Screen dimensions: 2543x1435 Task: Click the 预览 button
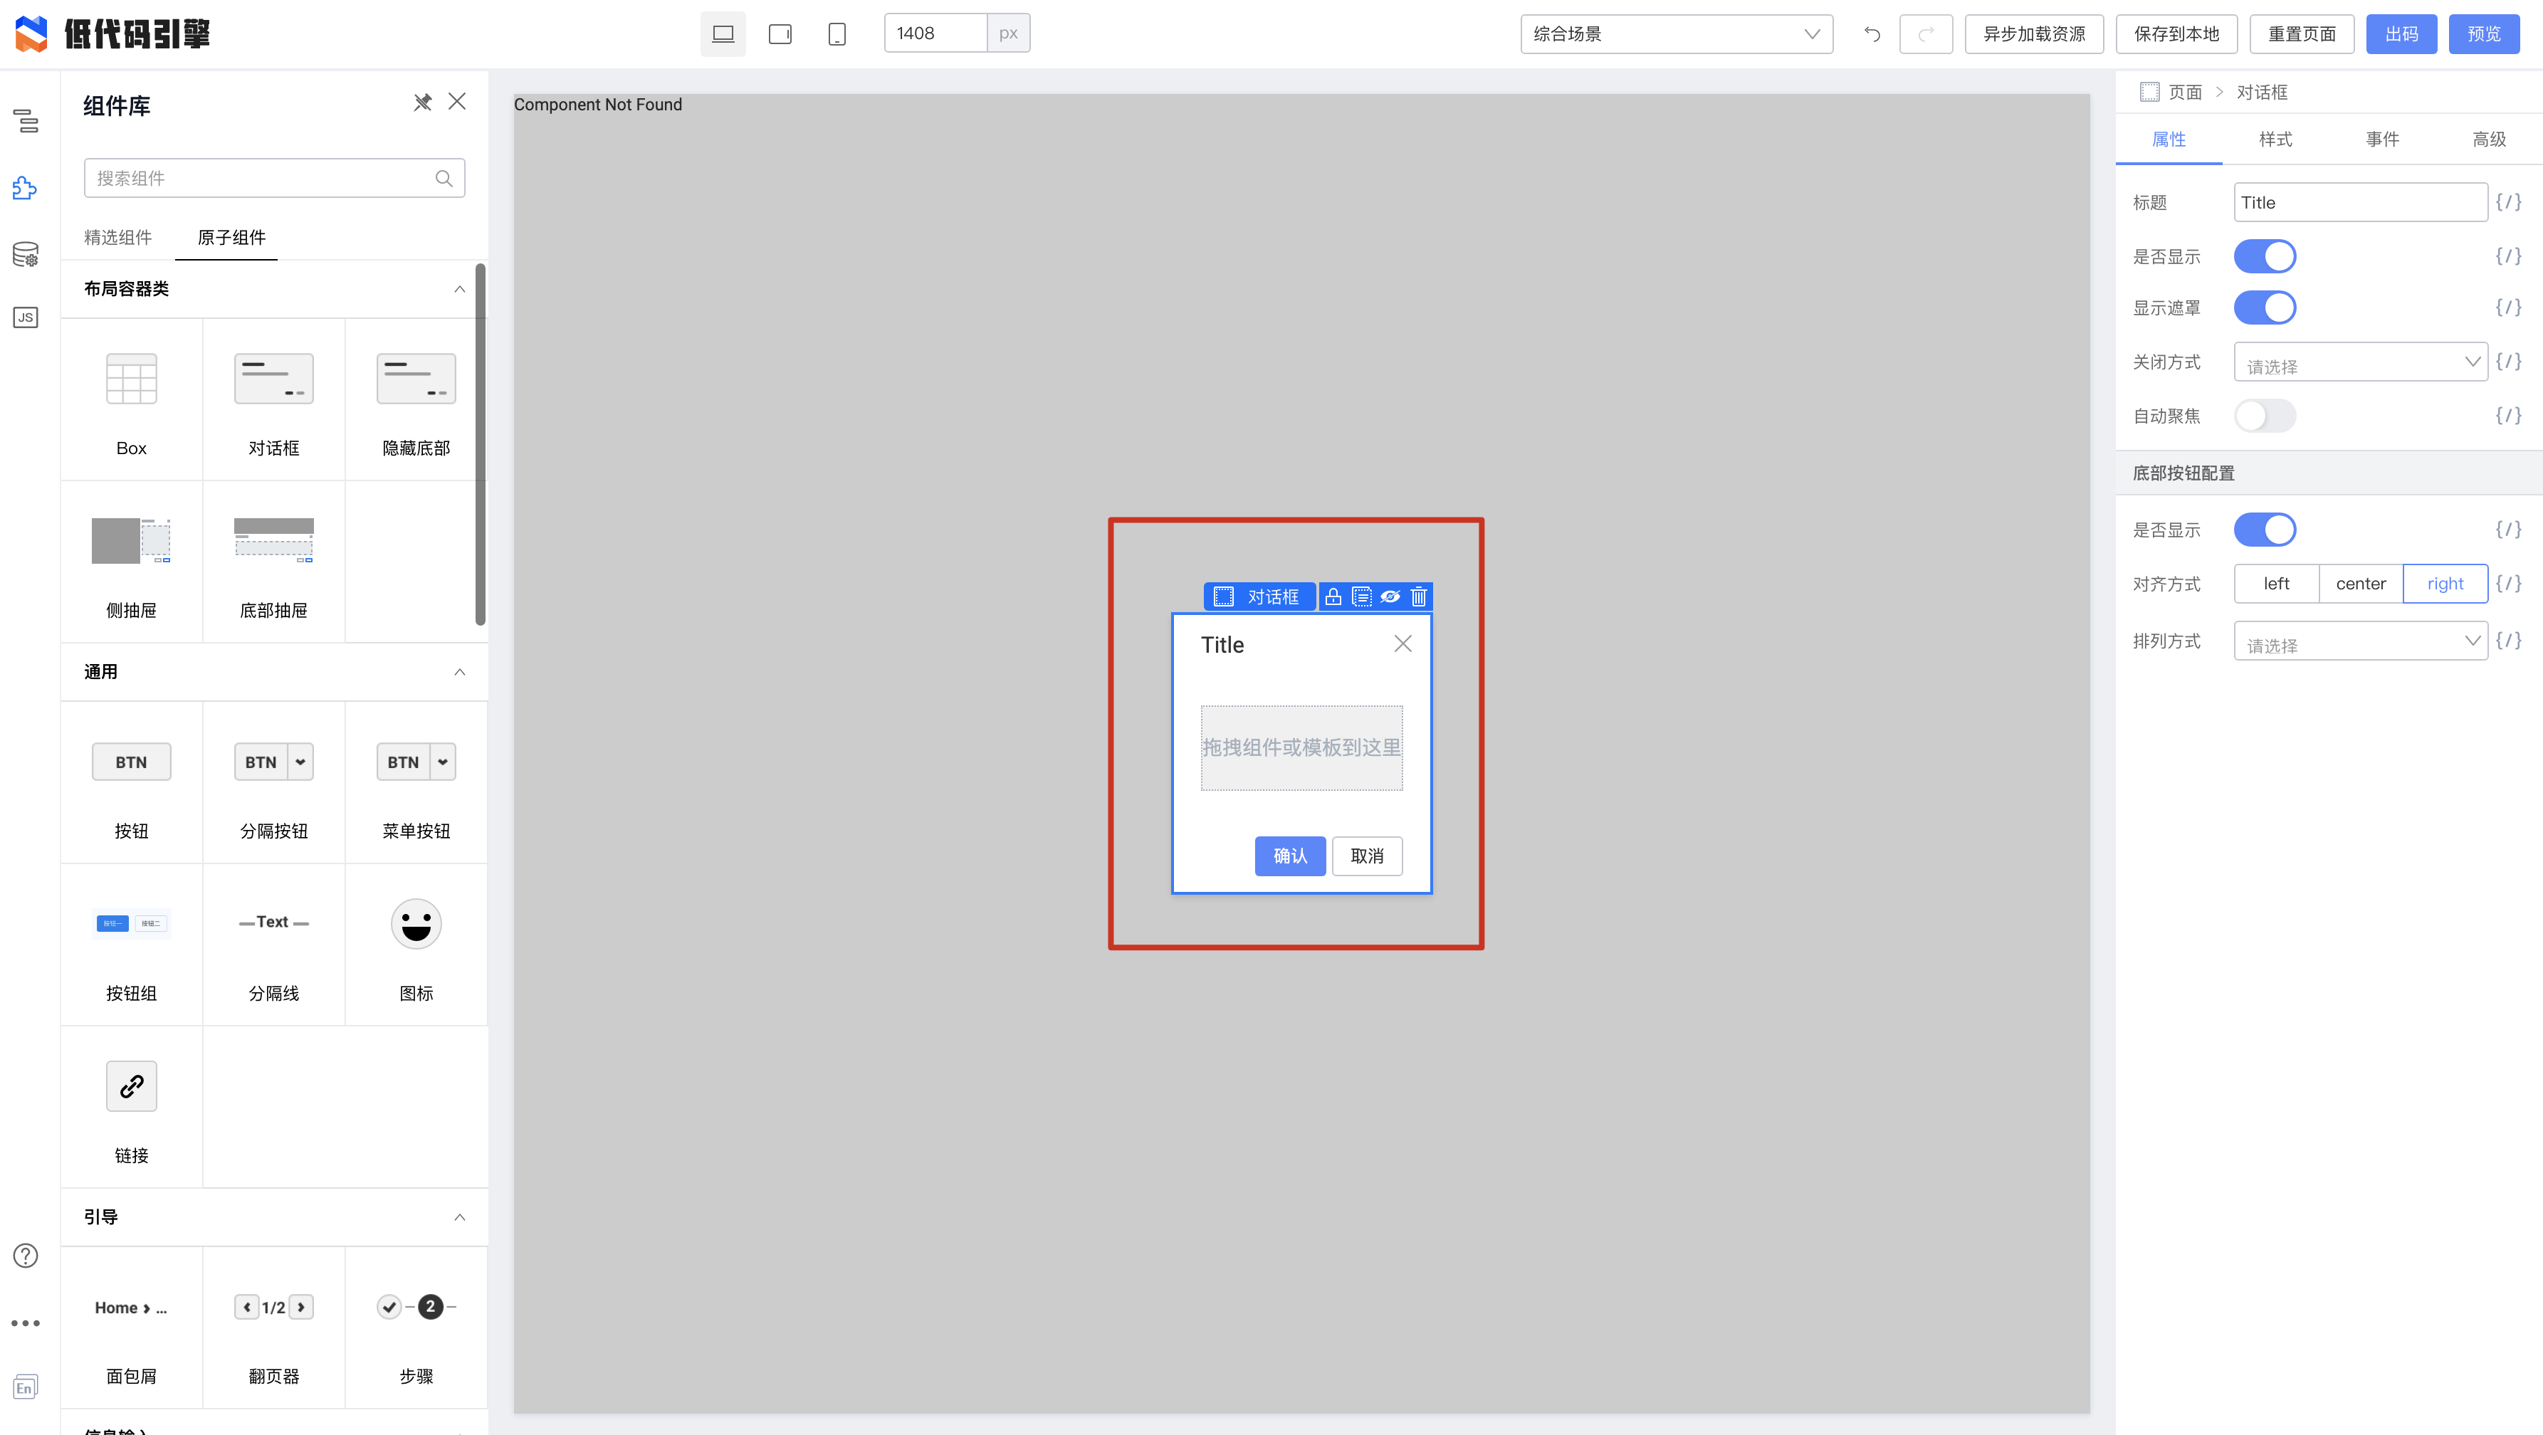pyautogui.click(x=2484, y=33)
